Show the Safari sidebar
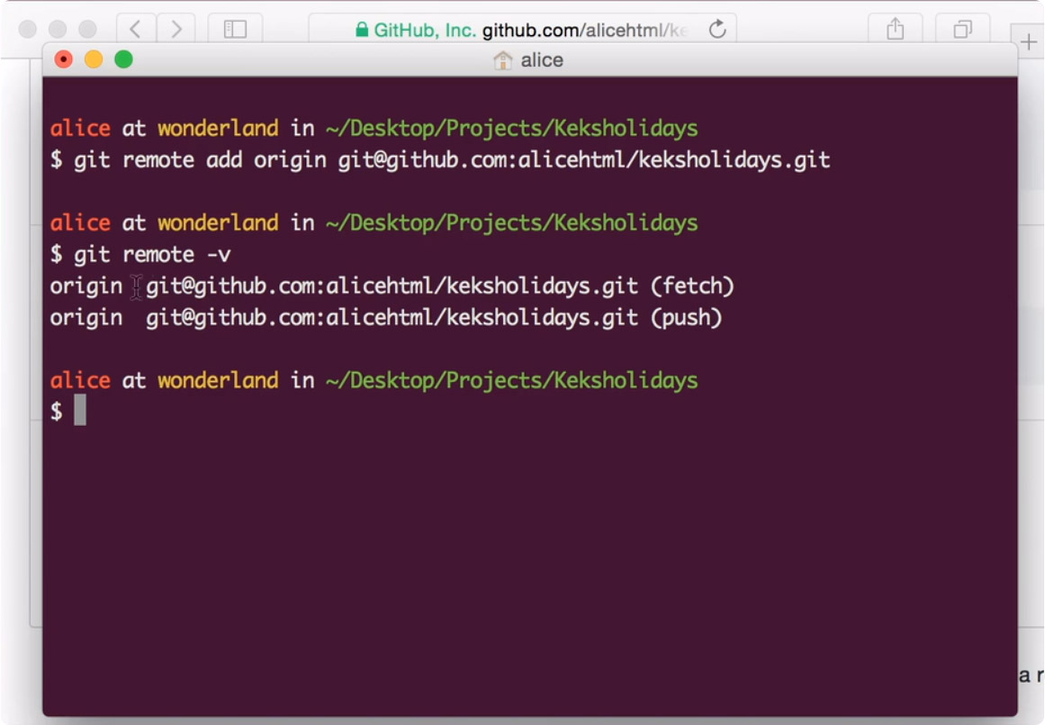Screen dimensions: 1045x725 click(x=235, y=30)
